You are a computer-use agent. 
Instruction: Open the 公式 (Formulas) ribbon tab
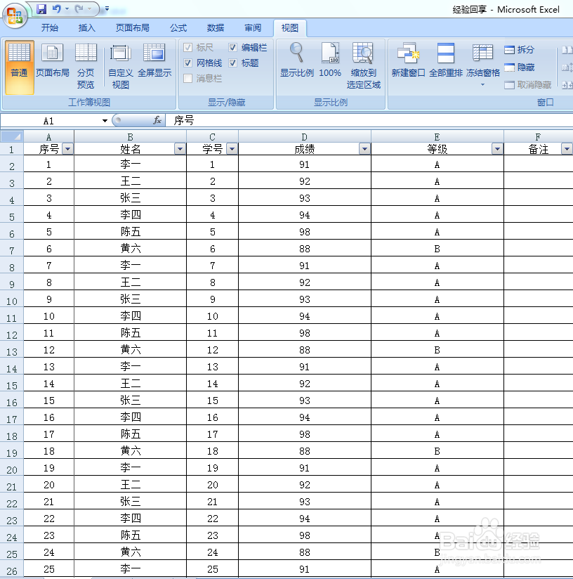pyautogui.click(x=178, y=28)
